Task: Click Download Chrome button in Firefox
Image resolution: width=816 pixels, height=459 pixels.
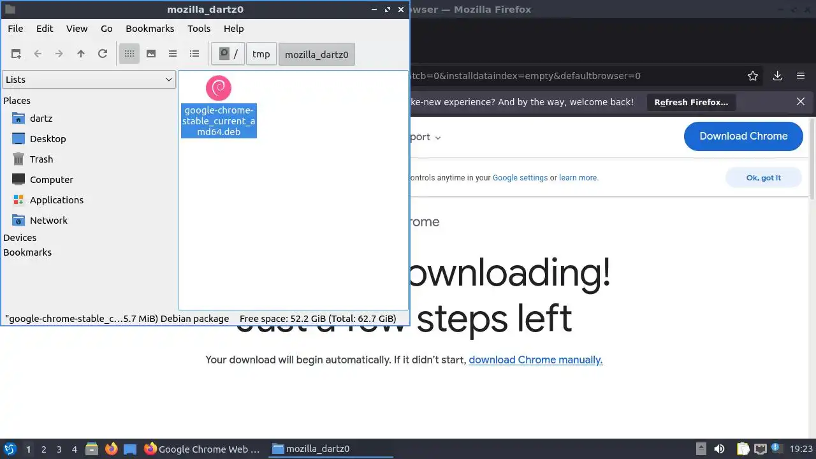Action: [x=743, y=136]
